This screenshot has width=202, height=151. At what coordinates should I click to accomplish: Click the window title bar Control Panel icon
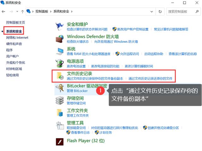[x=3, y=3]
